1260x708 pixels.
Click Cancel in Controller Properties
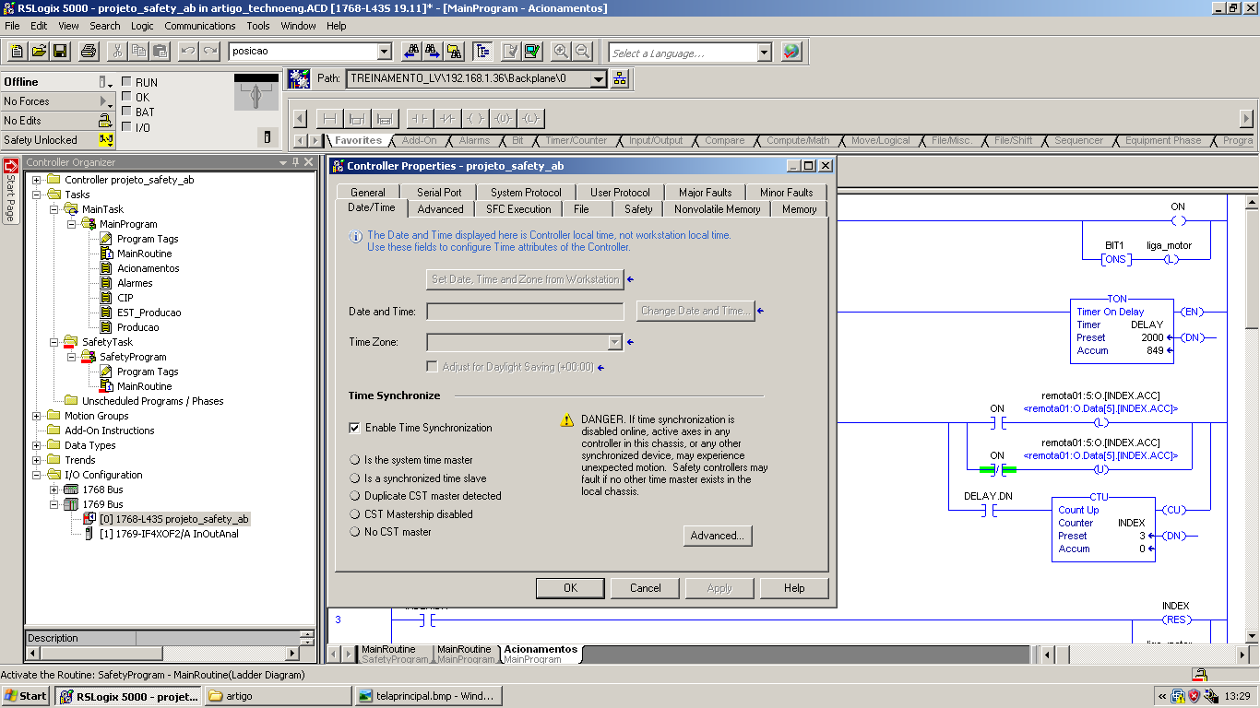[646, 588]
